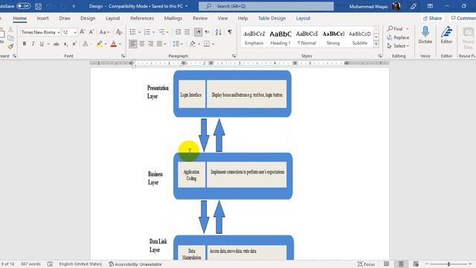This screenshot has width=476, height=268.
Task: Click the bullets list icon
Action: pyautogui.click(x=132, y=32)
